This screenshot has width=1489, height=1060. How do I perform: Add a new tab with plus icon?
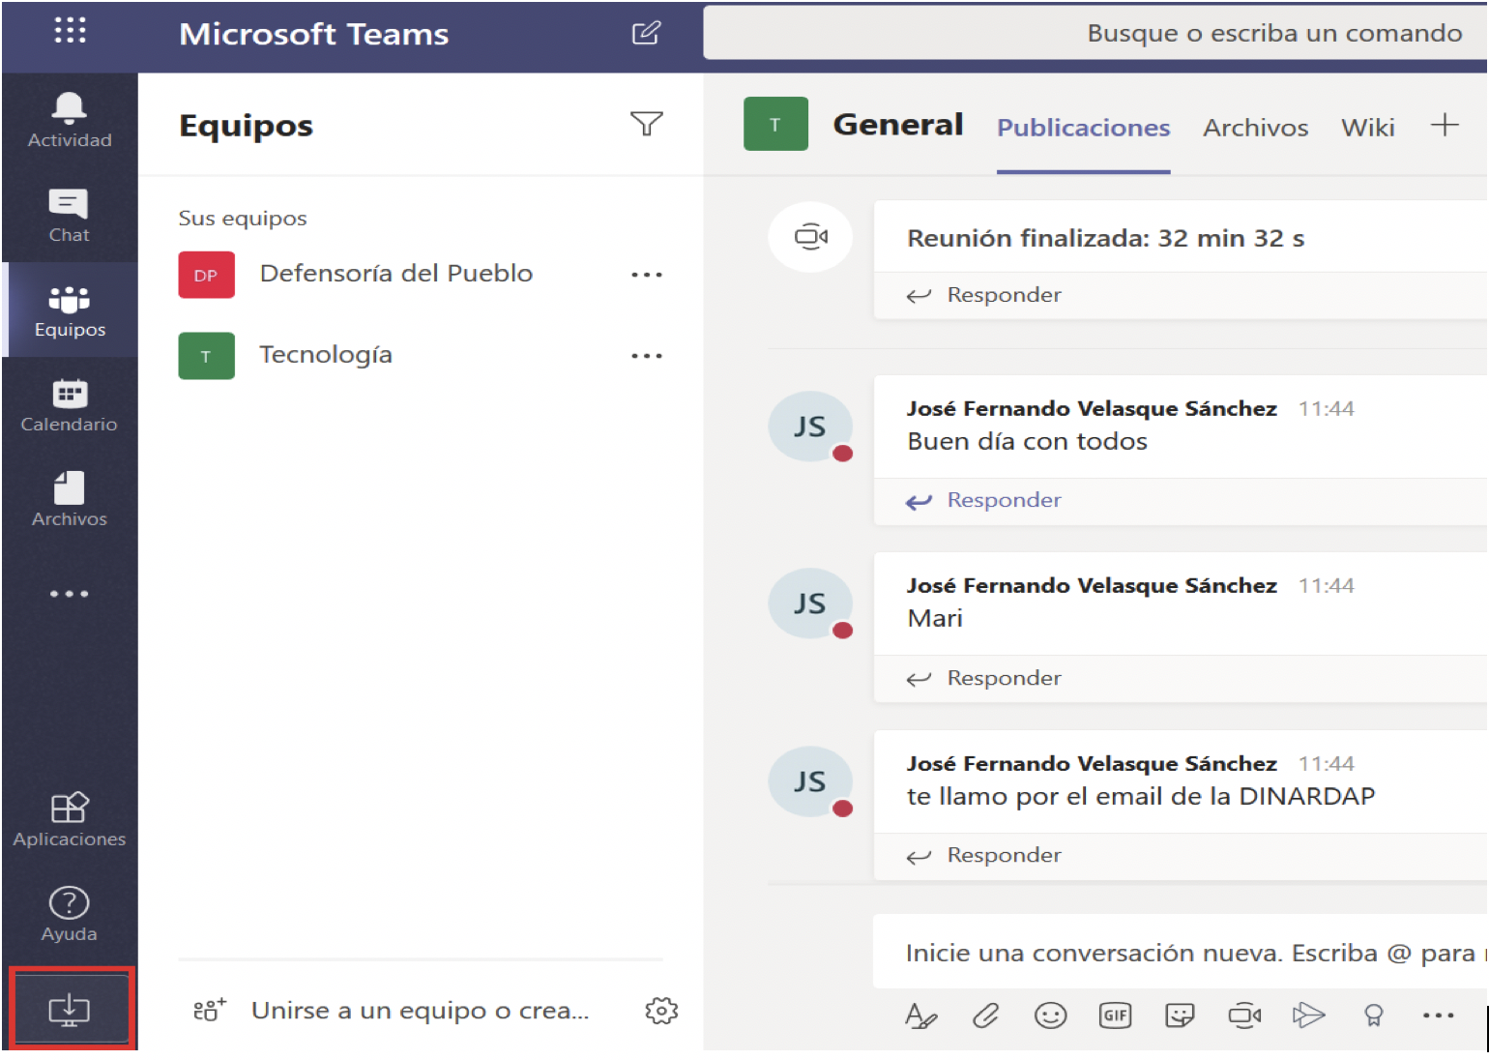coord(1445,125)
